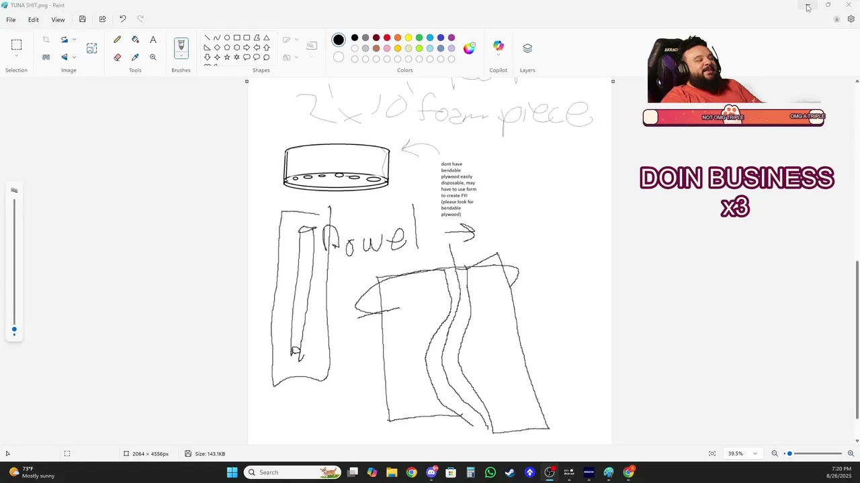Open the Windows Start menu
The height and width of the screenshot is (483, 860).
click(x=232, y=472)
